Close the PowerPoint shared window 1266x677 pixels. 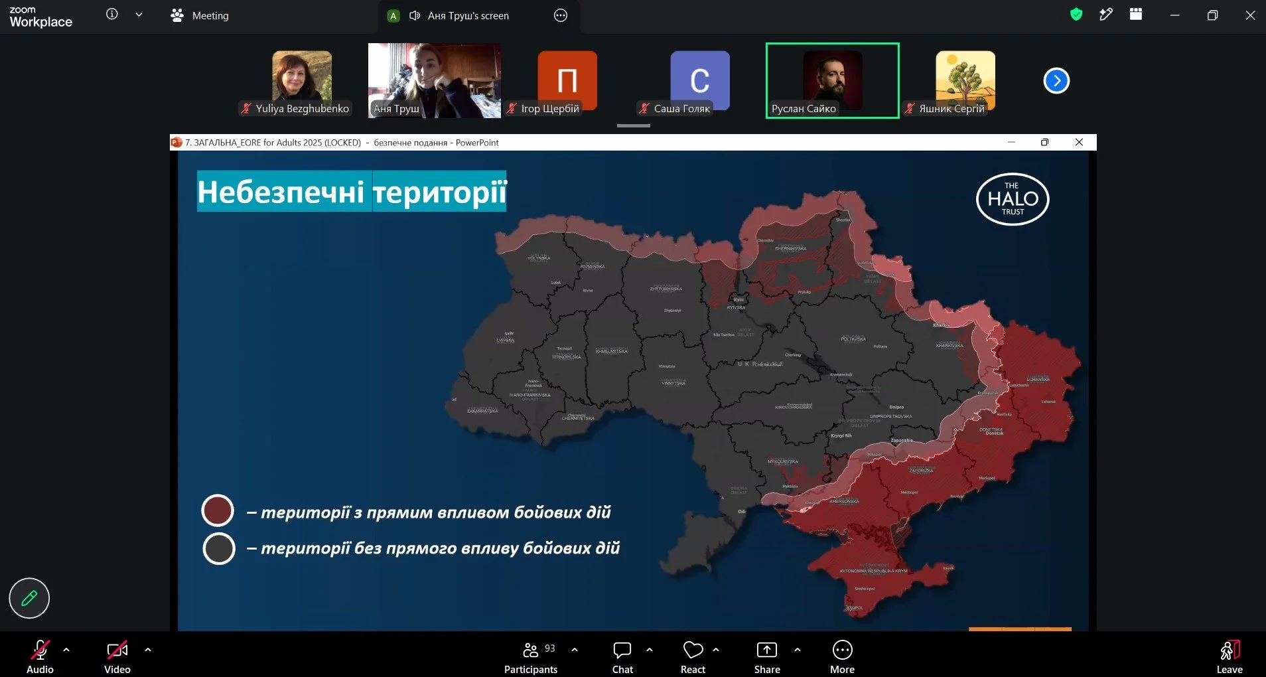click(x=1079, y=142)
